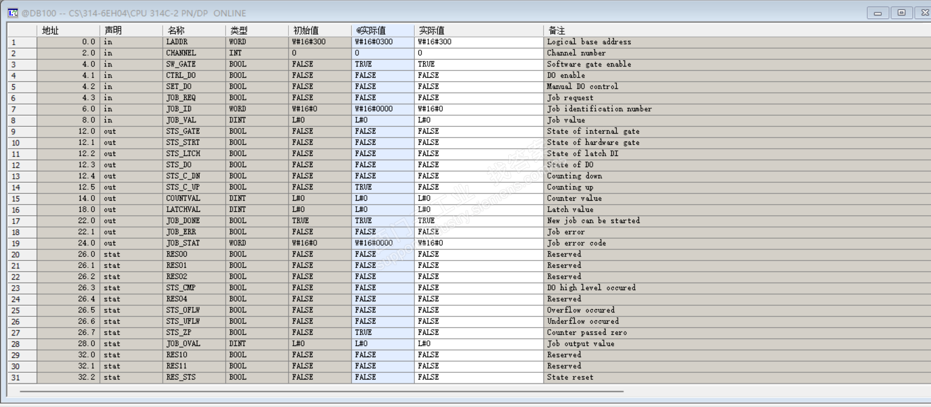Click the address cell 26.7
The height and width of the screenshot is (407, 931).
pos(68,333)
